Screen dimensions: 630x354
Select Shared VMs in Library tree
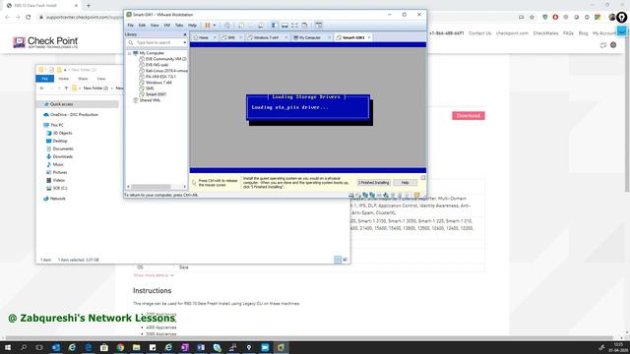pyautogui.click(x=150, y=100)
